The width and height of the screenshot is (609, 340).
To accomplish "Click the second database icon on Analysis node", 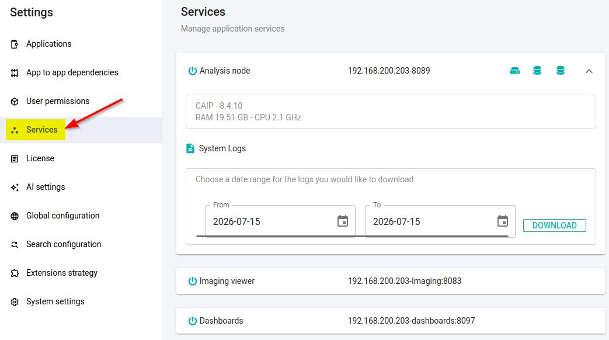I will click(x=561, y=70).
